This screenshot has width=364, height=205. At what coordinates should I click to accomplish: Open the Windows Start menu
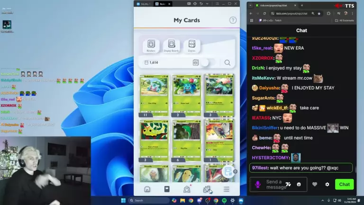tap(123, 200)
